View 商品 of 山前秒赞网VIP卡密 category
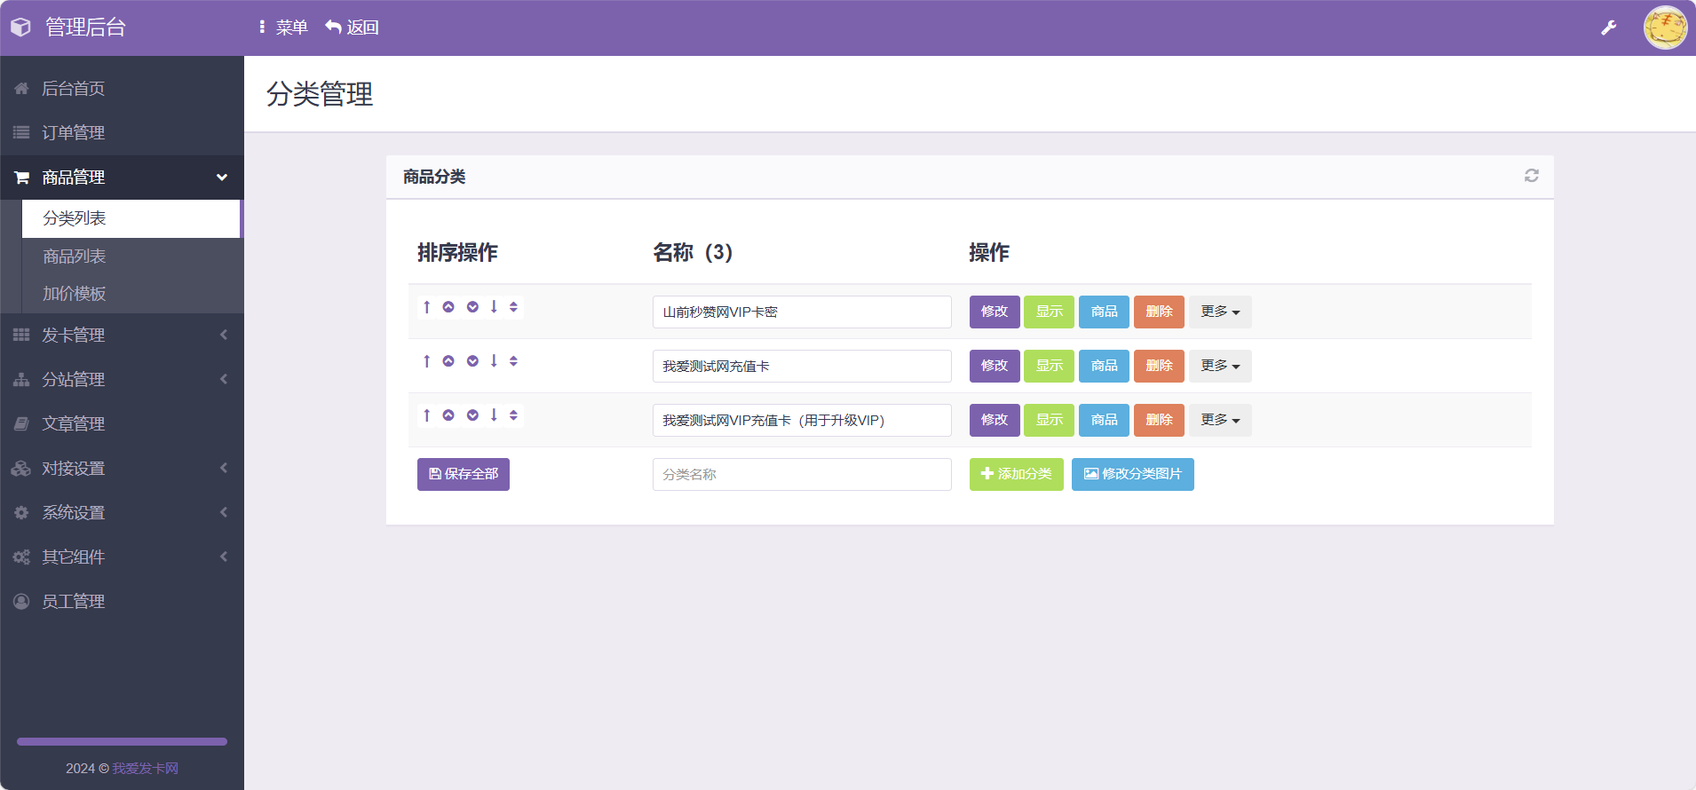 click(x=1104, y=312)
